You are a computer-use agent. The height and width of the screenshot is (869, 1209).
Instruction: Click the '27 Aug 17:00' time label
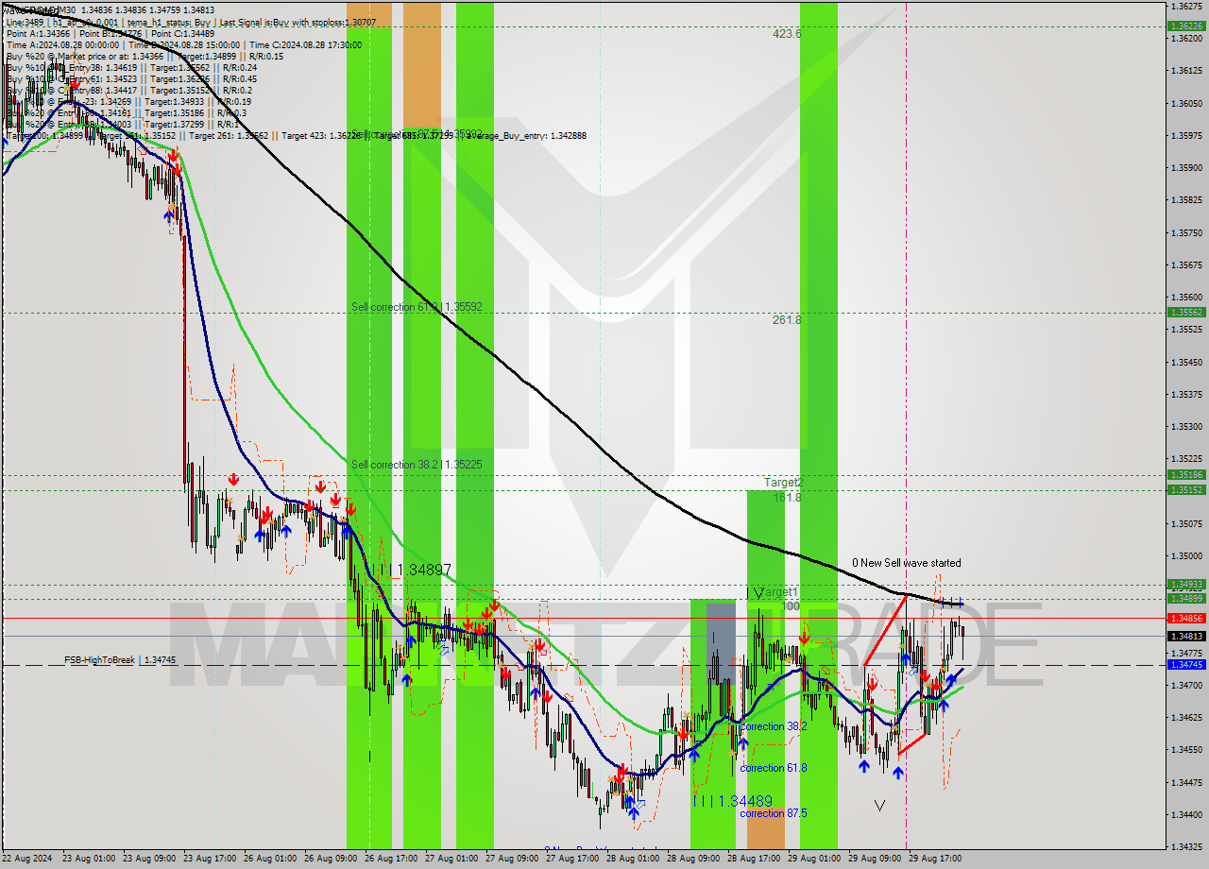(x=570, y=859)
